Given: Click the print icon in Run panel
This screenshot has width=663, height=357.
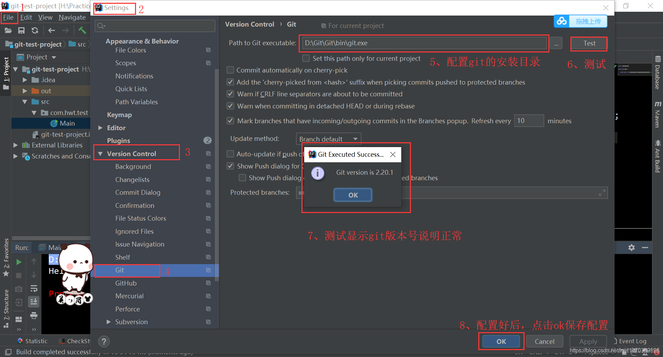Looking at the screenshot, I should [34, 315].
